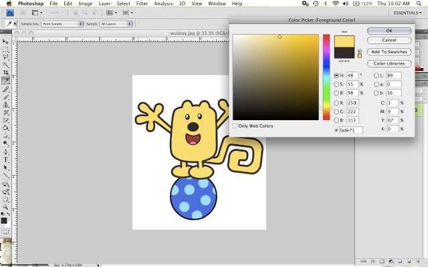
Task: Select the R red radio button
Action: tap(336, 103)
